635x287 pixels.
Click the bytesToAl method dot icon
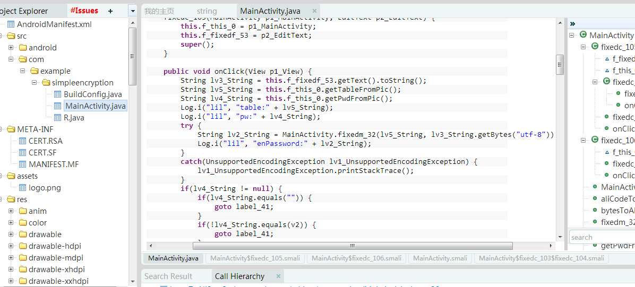click(x=595, y=210)
